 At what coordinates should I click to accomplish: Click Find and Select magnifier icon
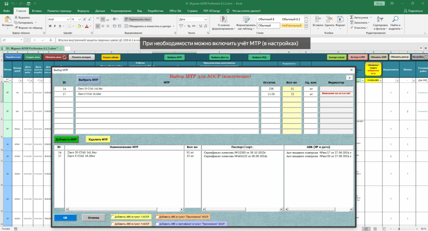coord(395,19)
